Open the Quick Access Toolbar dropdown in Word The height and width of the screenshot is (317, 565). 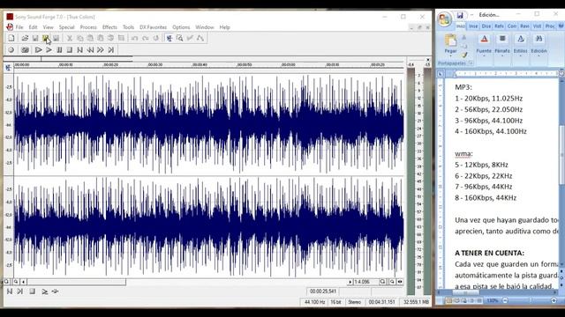[471, 15]
